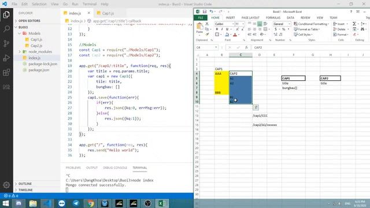Apply Underline formatting in Excel
The width and height of the screenshot is (370, 208).
click(x=227, y=29)
